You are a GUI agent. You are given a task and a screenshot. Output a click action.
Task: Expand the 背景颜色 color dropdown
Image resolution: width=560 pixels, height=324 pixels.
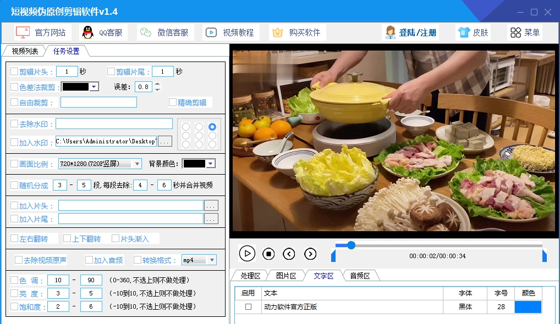210,164
